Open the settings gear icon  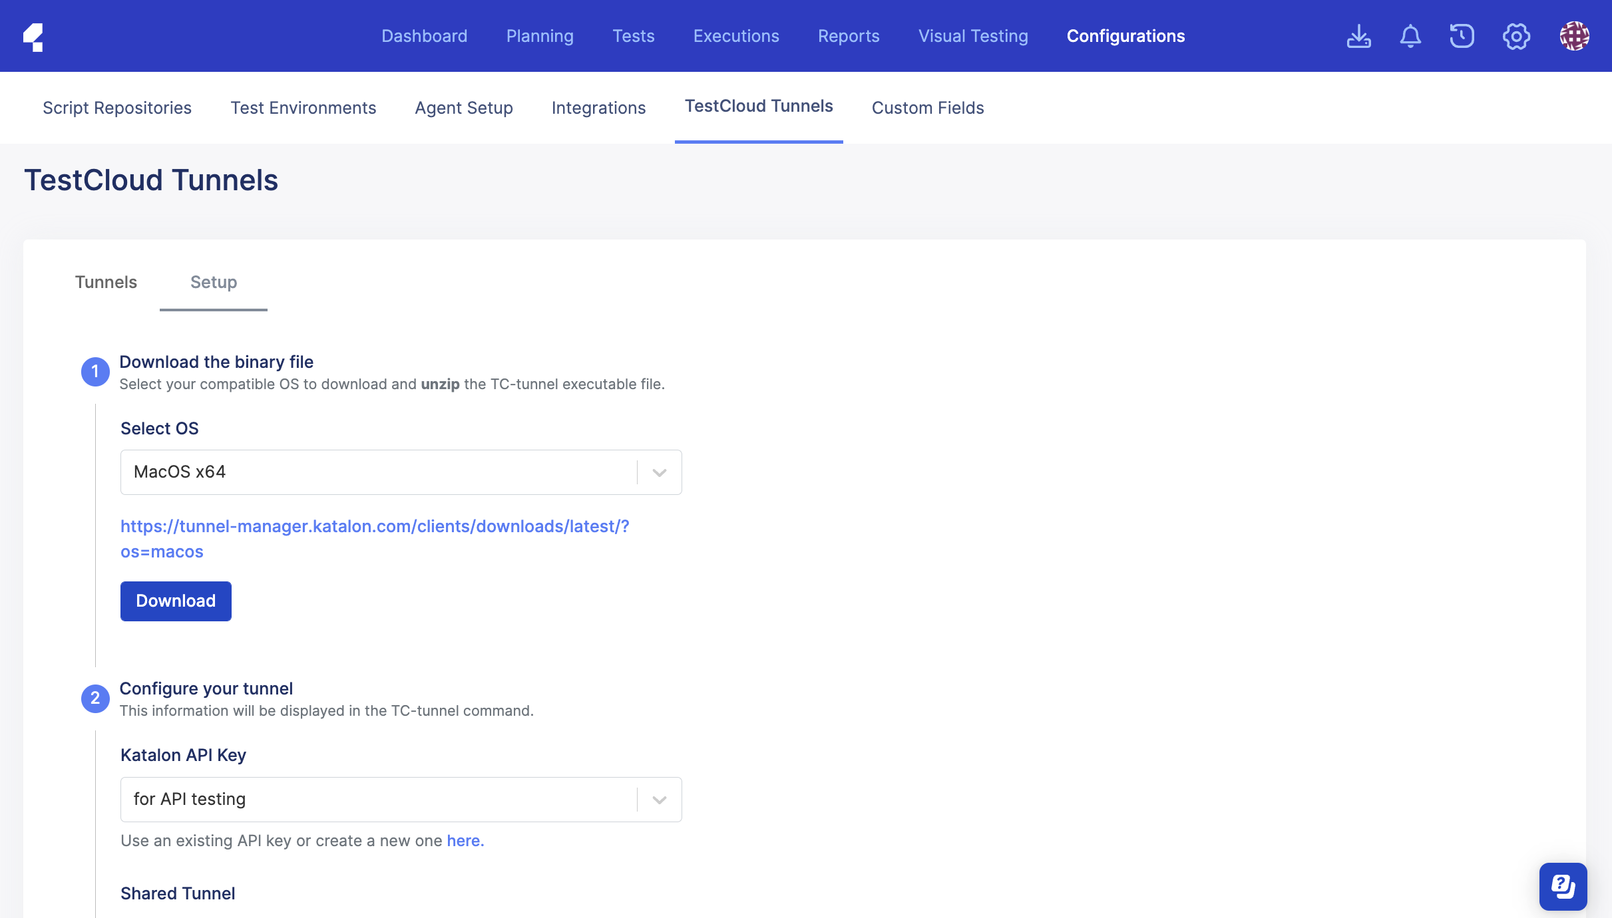pos(1515,35)
